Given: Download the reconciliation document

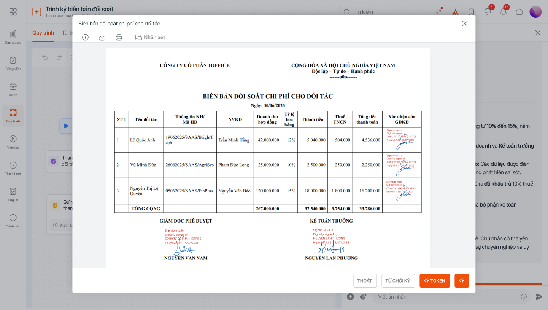Looking at the screenshot, I should (102, 37).
